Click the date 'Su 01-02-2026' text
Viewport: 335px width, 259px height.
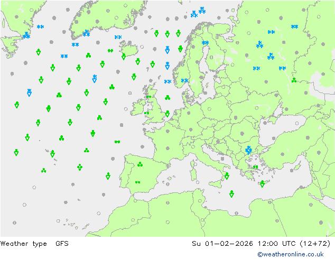tap(222, 243)
